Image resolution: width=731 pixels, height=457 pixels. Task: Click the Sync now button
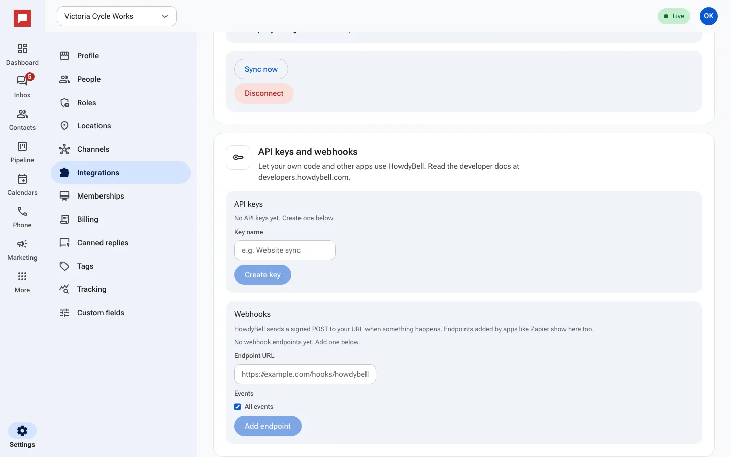pyautogui.click(x=261, y=69)
